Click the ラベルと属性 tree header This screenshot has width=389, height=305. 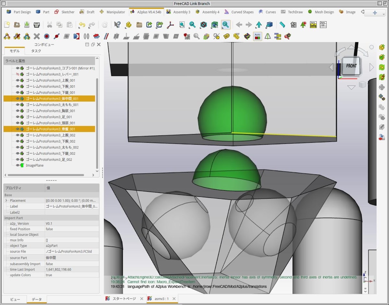pyautogui.click(x=49, y=61)
